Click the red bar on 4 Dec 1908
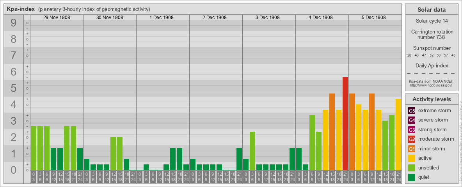 point(345,123)
